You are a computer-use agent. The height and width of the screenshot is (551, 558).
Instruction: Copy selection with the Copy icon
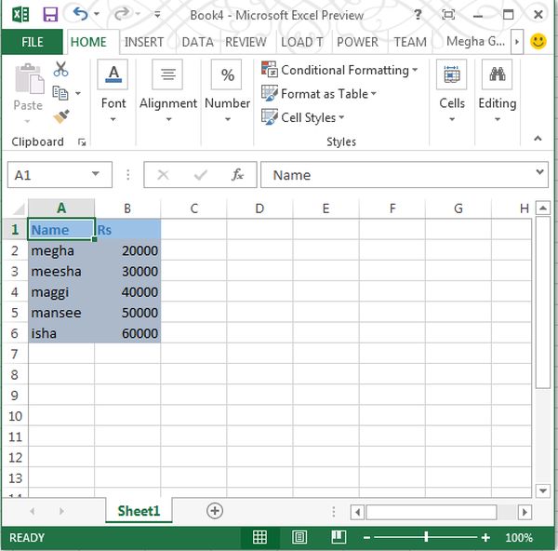(60, 93)
